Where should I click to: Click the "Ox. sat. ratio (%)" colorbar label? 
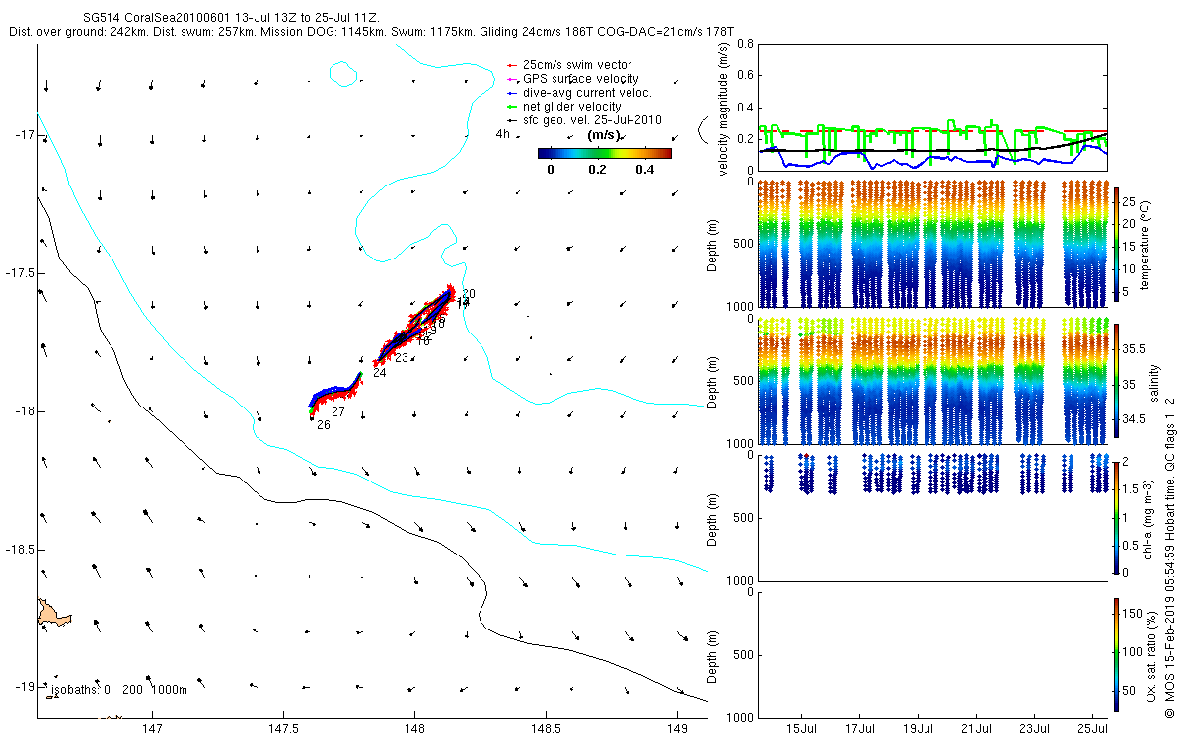(x=1151, y=654)
